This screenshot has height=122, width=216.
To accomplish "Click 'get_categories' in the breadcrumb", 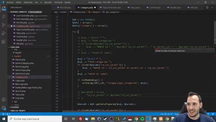I will 112,12.
